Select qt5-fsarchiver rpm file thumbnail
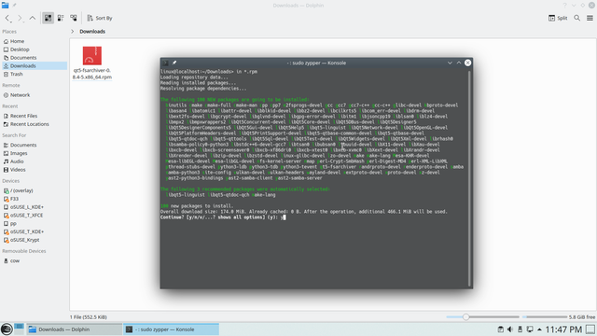 tap(92, 56)
